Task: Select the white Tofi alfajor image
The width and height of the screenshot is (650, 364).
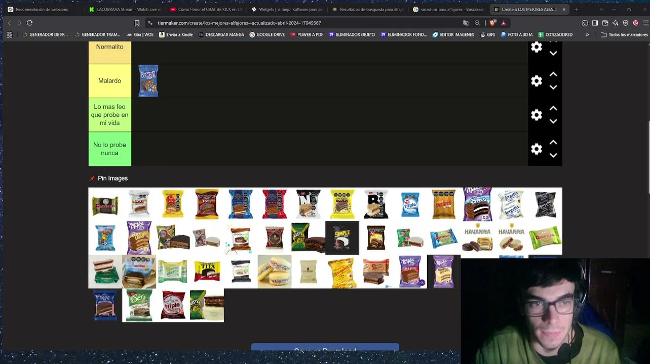Action: 139,204
